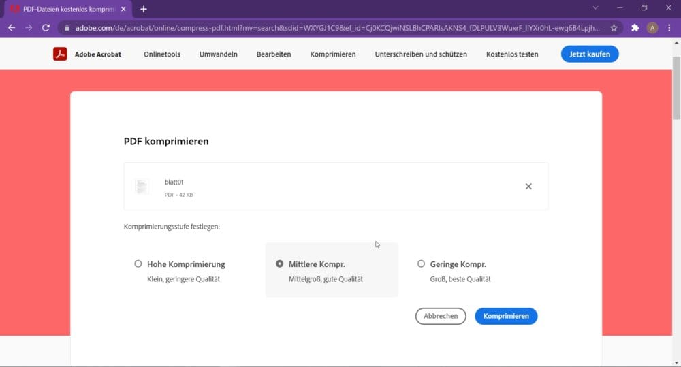Click the PDF komprimieren heading
681x367 pixels.
pos(166,141)
